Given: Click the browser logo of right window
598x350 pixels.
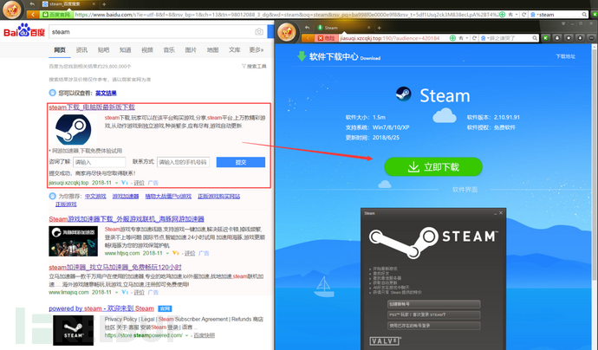Looking at the screenshot, I should pyautogui.click(x=287, y=33).
